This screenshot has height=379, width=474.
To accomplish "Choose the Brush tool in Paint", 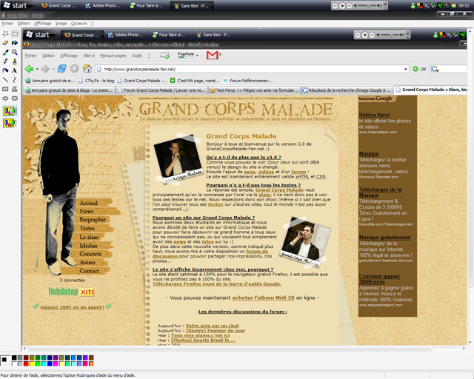I will tap(15, 61).
